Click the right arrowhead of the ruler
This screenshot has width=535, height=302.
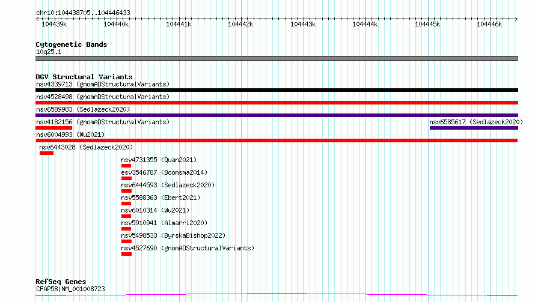point(516,19)
